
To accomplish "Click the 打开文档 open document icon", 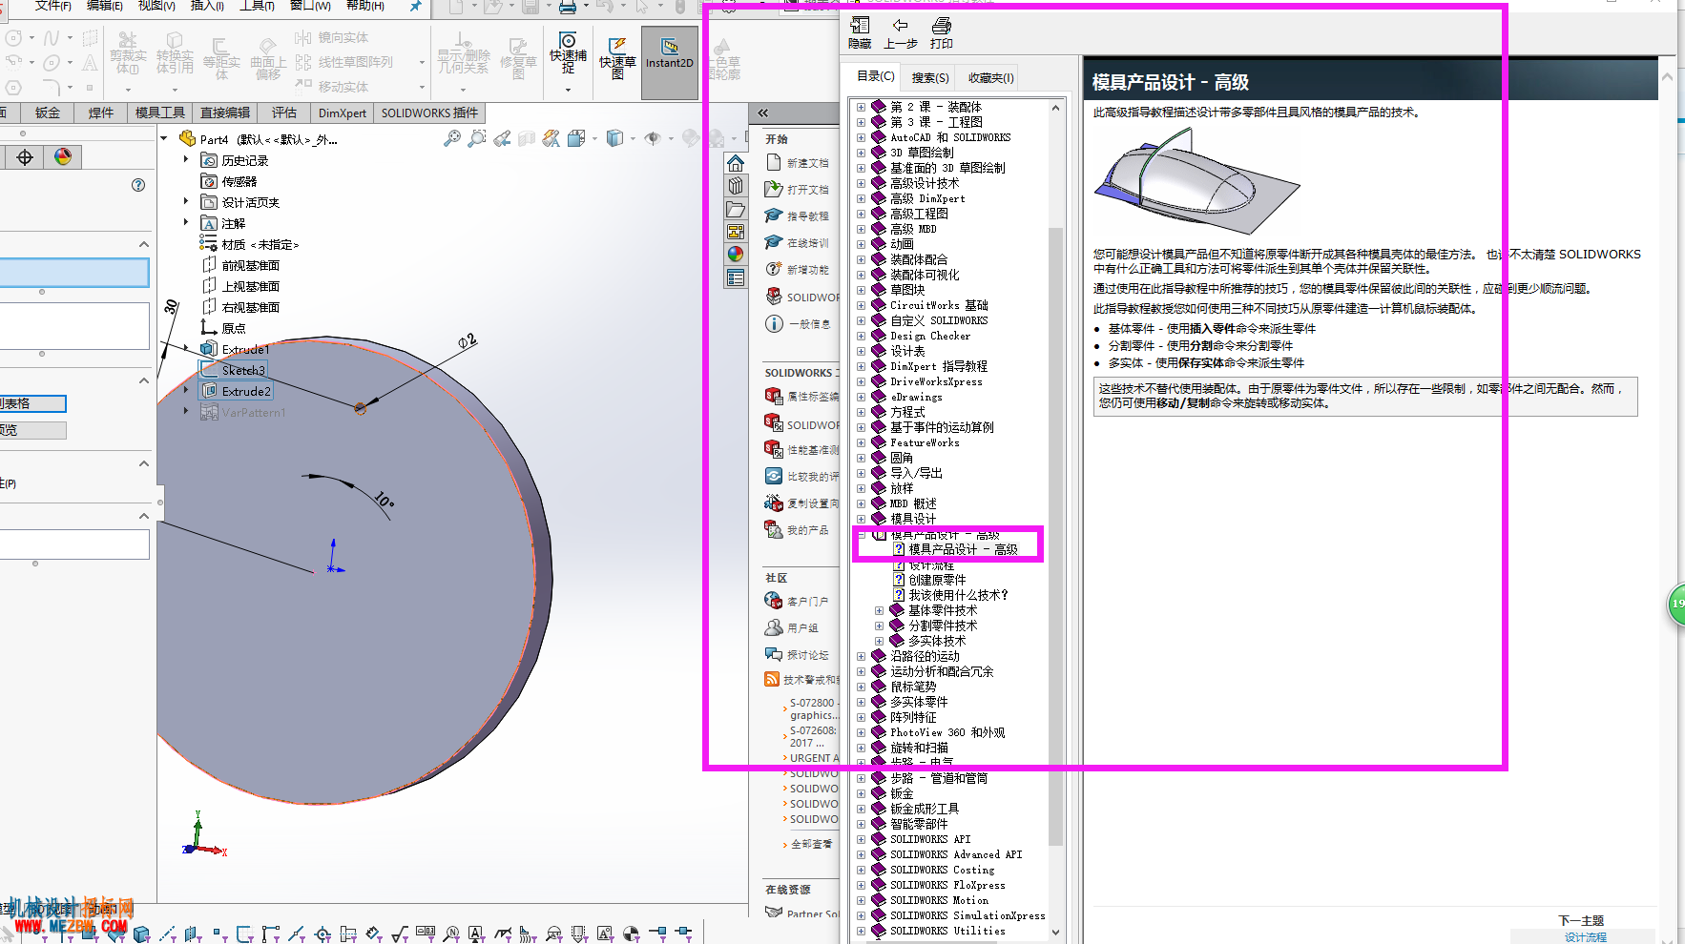I will (x=774, y=190).
